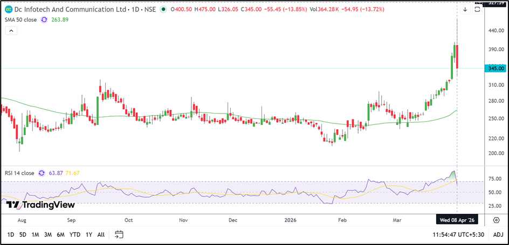Image resolution: width=509 pixels, height=245 pixels.
Task: Collapse the indicator legend with chevron
Action: [11, 31]
